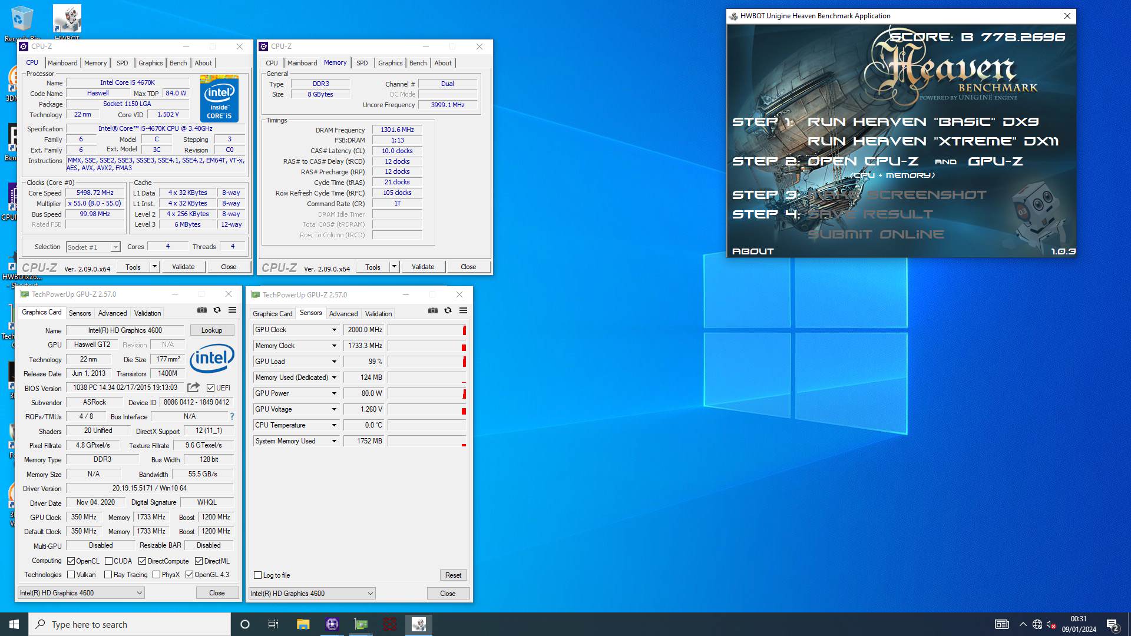Image resolution: width=1131 pixels, height=636 pixels.
Task: Click Device ID field 8086 0412
Action: click(197, 402)
